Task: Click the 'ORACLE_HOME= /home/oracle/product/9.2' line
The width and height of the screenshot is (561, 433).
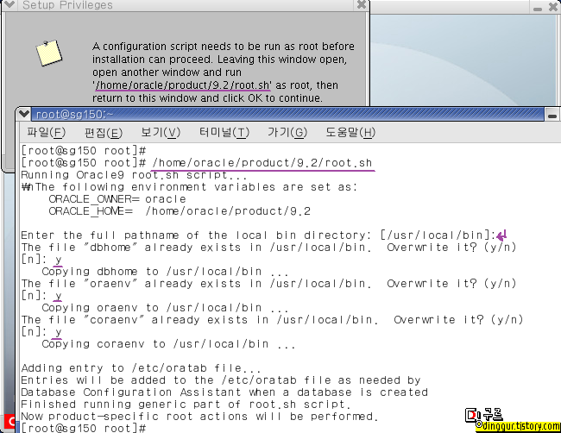Action: [180, 211]
